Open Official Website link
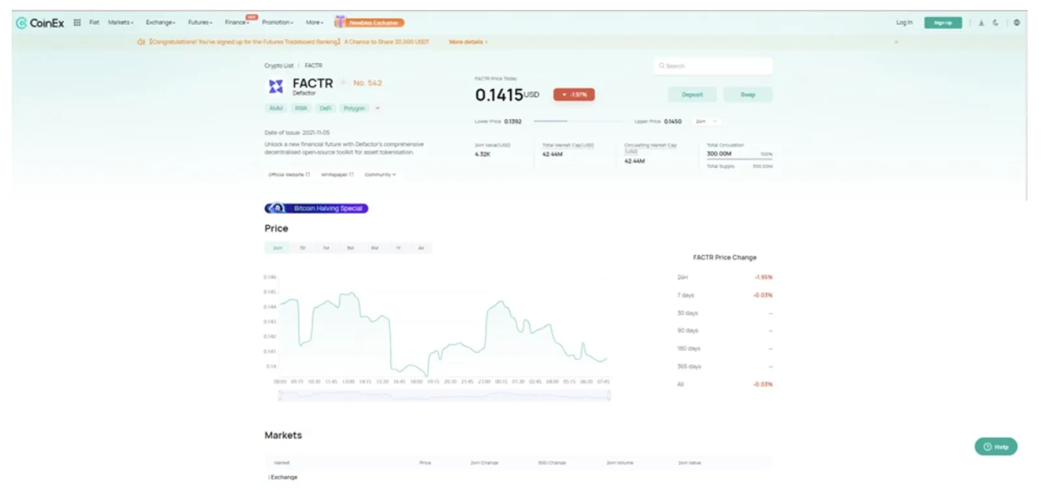Image resolution: width=1042 pixels, height=490 pixels. point(289,174)
